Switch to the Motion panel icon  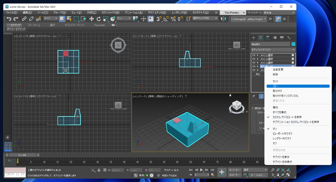coord(275,38)
